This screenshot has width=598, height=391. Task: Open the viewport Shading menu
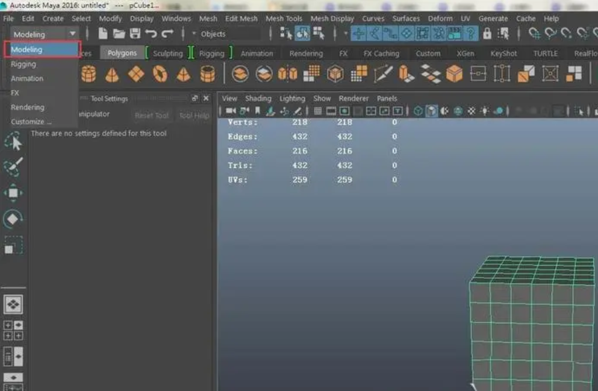[x=258, y=98]
